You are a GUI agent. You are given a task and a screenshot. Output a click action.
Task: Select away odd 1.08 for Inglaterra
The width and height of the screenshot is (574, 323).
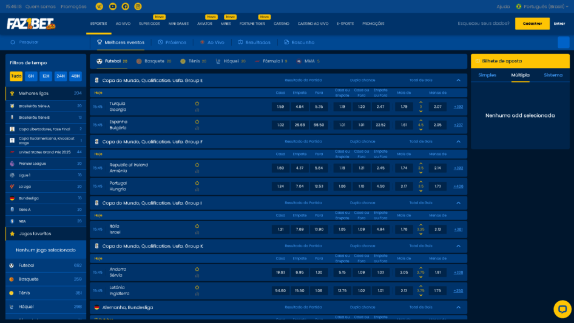[319, 291]
